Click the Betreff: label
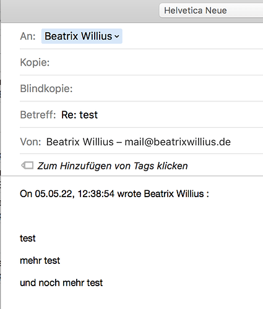Viewport: 263px width, 309px height. [38, 115]
